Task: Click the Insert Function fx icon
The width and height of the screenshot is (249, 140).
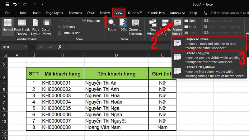Action: pyautogui.click(x=60, y=47)
